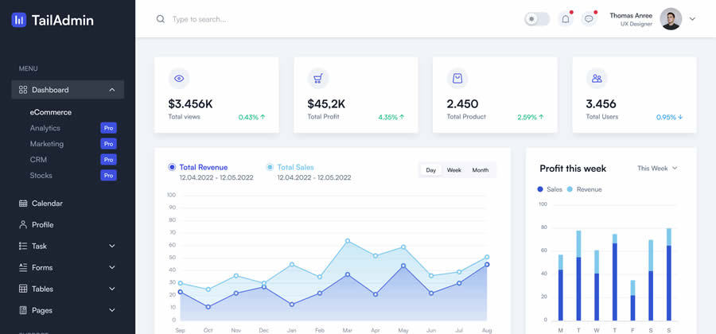This screenshot has height=334, width=716.
Task: Click the search magnifier icon
Action: tap(161, 19)
